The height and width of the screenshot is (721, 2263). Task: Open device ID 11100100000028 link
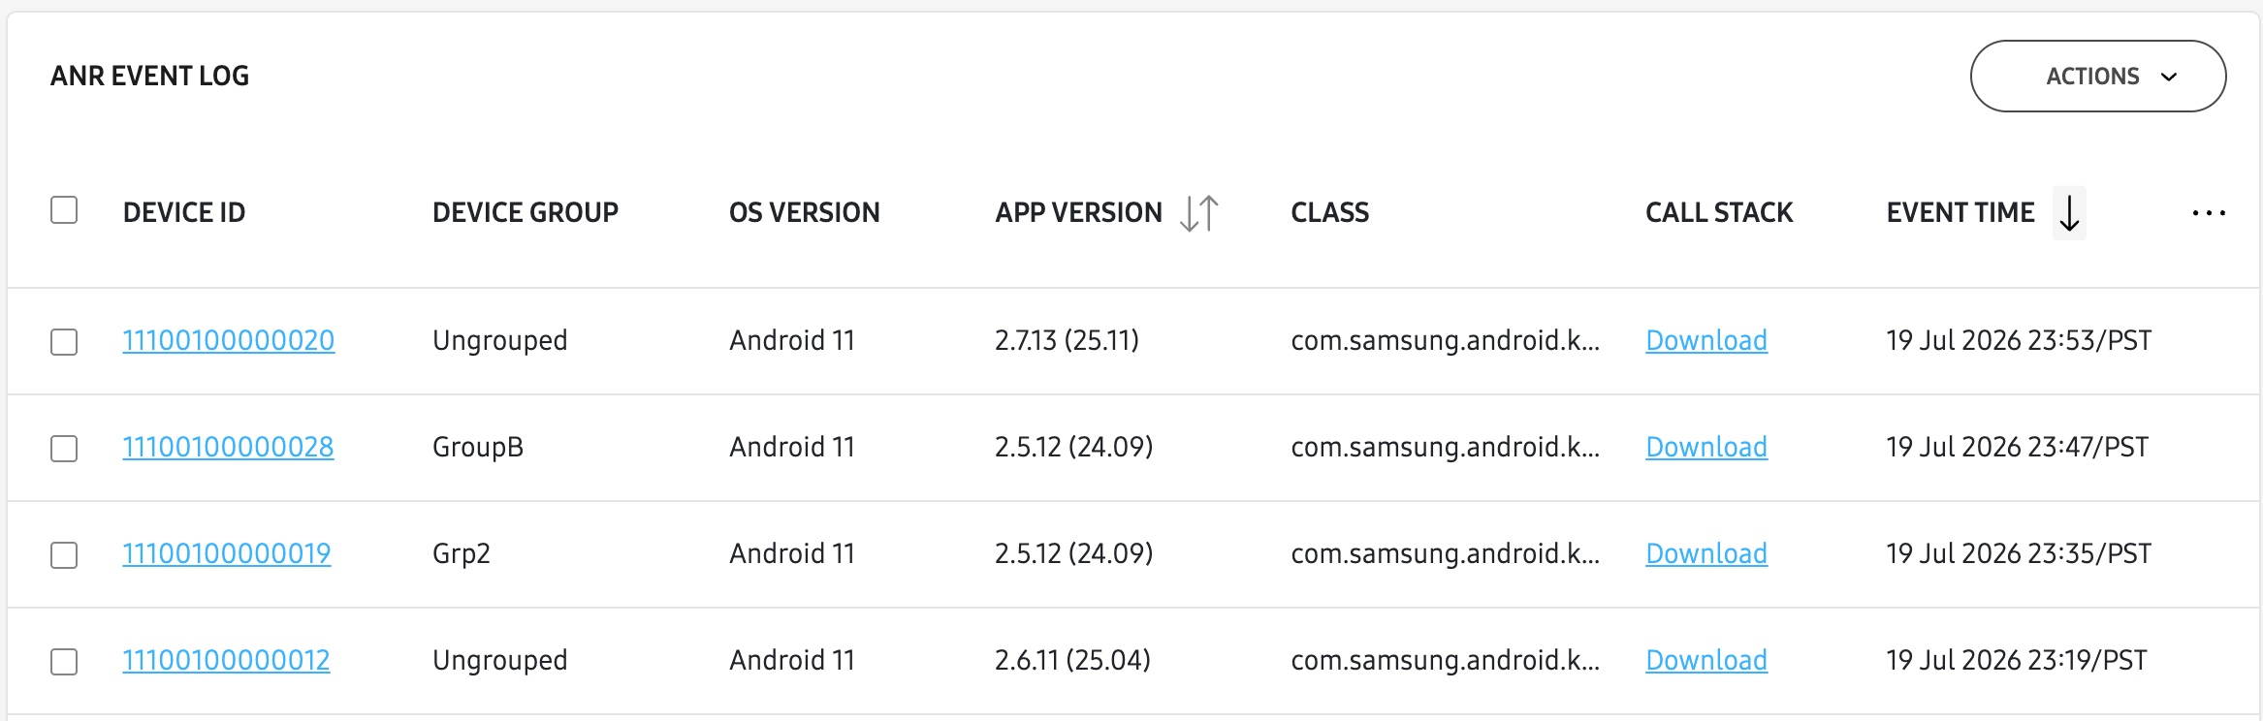228,447
